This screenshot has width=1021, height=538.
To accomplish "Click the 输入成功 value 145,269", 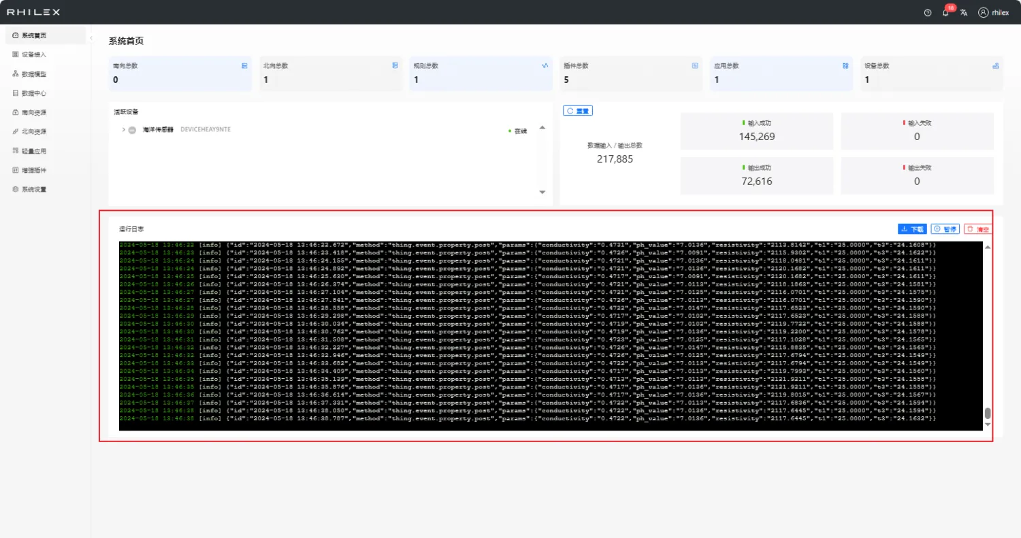I will click(x=757, y=137).
